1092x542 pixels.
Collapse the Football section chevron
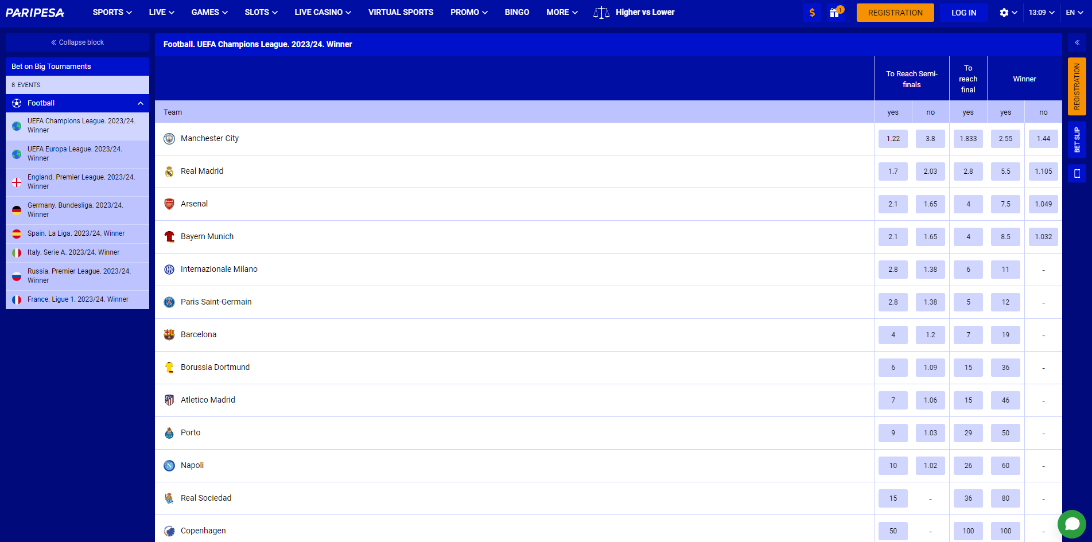(141, 103)
